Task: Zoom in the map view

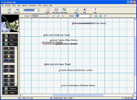Action: tap(58, 16)
